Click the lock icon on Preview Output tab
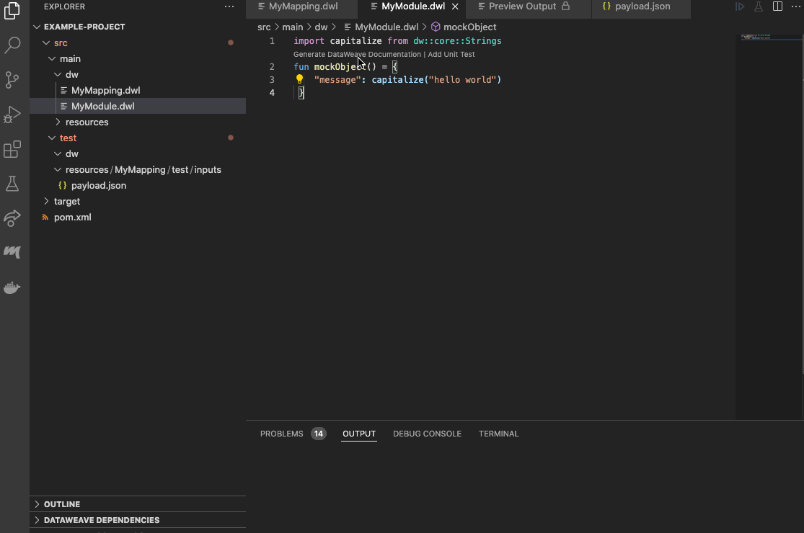The height and width of the screenshot is (533, 804). coord(565,6)
